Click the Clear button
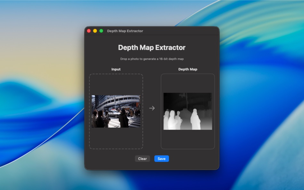 (x=142, y=159)
